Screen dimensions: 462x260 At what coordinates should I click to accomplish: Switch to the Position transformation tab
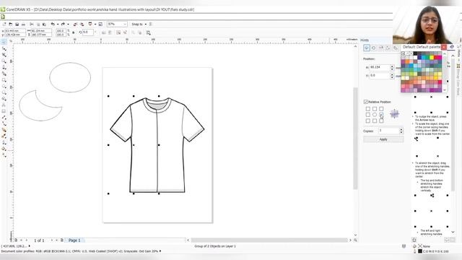pos(367,48)
